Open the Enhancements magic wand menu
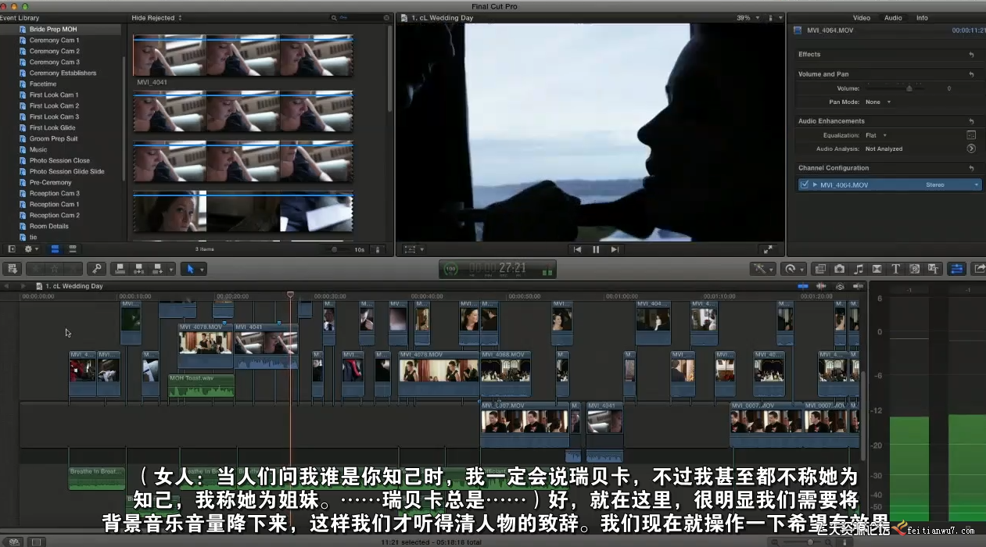The height and width of the screenshot is (547, 986). coord(762,269)
